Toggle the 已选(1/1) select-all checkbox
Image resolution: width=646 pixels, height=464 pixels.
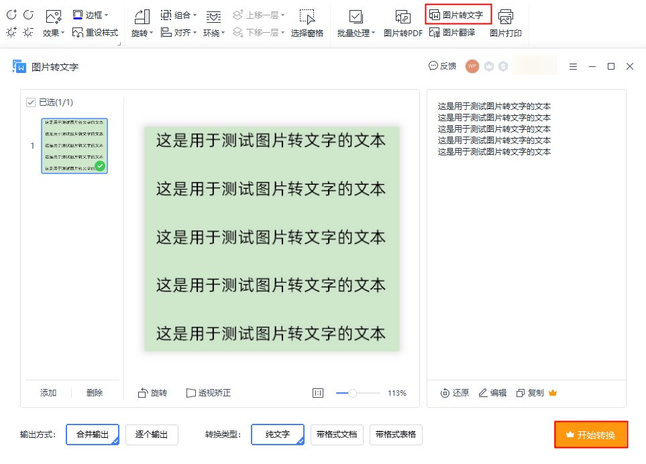[31, 102]
